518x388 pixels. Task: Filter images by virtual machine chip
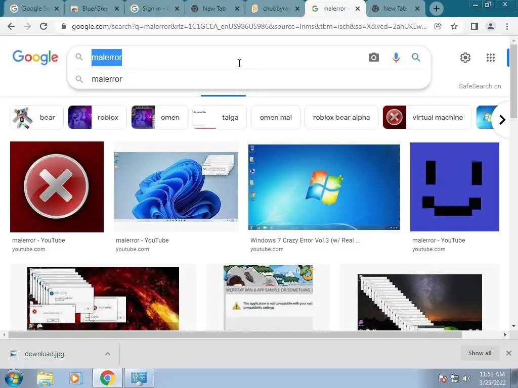point(427,117)
